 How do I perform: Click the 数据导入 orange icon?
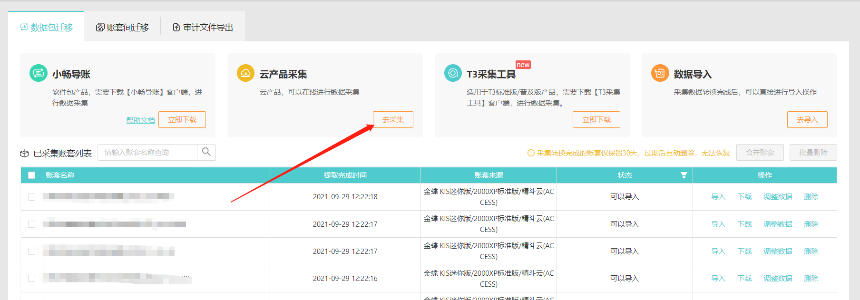[660, 73]
